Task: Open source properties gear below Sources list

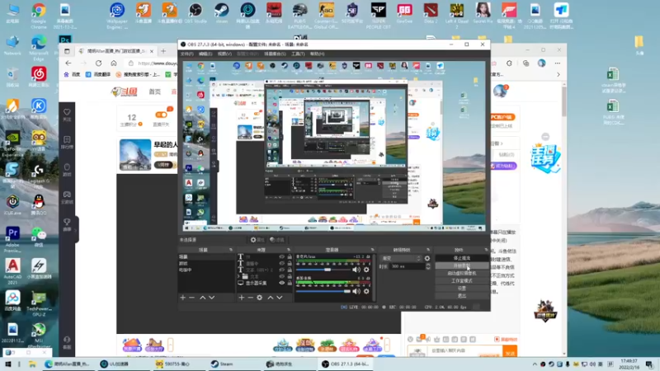Action: point(260,298)
